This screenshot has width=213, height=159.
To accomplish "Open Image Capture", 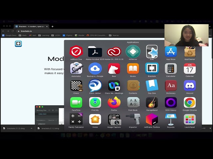I will coord(114,120).
